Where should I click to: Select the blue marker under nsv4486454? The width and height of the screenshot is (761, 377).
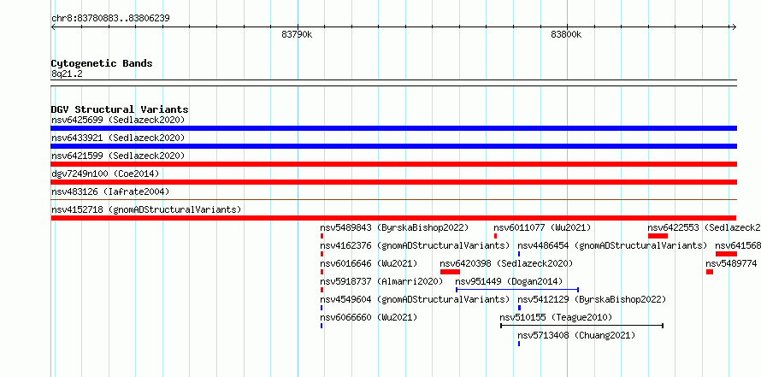(519, 254)
